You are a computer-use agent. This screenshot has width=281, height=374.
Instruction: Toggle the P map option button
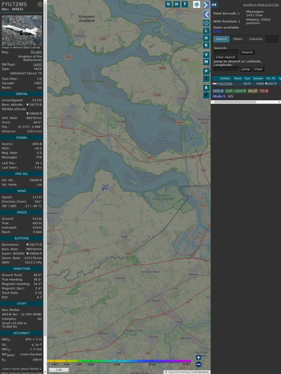click(x=206, y=71)
